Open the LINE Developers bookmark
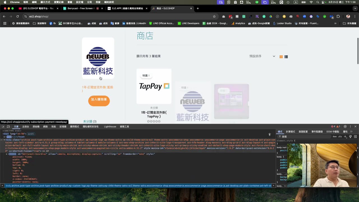Viewport: 359px width, 202px height. 188,23
